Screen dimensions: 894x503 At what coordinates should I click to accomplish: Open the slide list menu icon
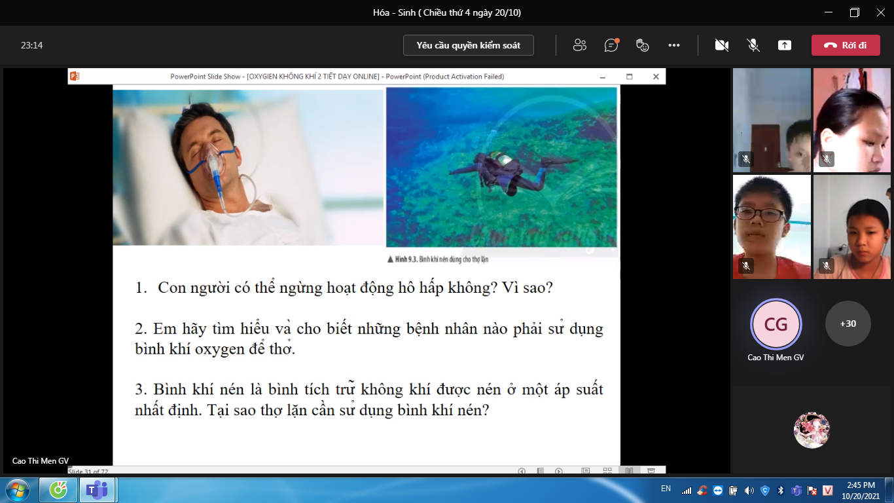540,471
